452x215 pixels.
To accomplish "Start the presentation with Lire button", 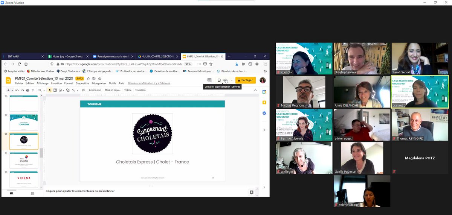I will [223, 80].
